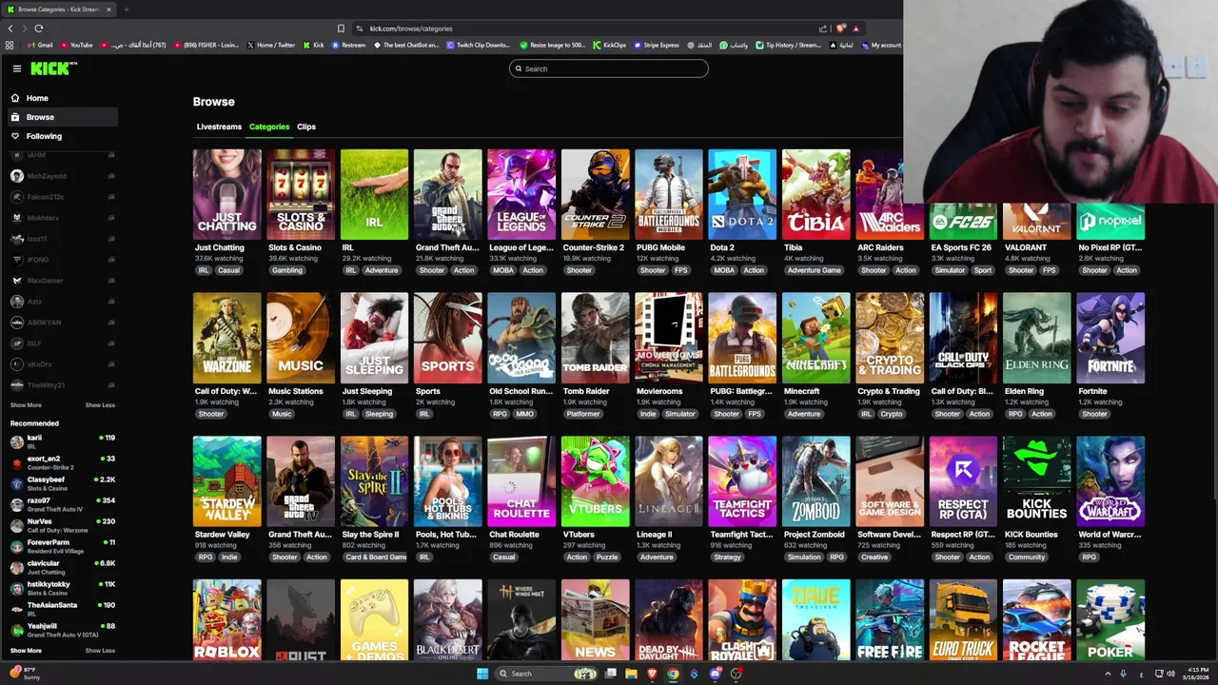
Task: Open the Home / Twitter bookmark
Action: click(271, 45)
